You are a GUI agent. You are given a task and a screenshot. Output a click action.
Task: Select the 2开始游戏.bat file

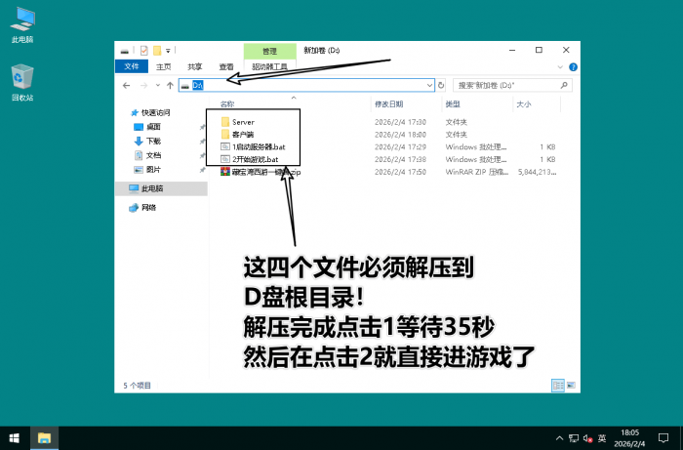[x=250, y=159]
